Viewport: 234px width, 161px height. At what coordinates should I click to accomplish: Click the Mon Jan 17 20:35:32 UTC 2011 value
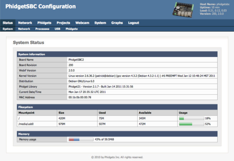tap(87, 92)
